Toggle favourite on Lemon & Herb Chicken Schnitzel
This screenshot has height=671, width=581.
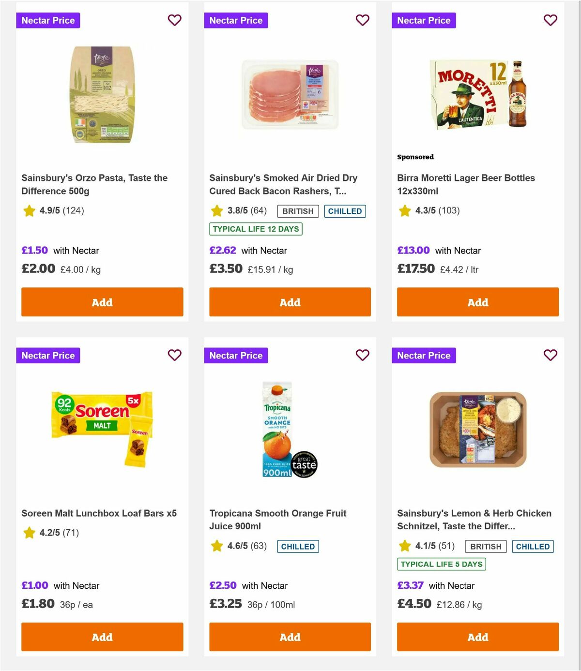pyautogui.click(x=550, y=355)
